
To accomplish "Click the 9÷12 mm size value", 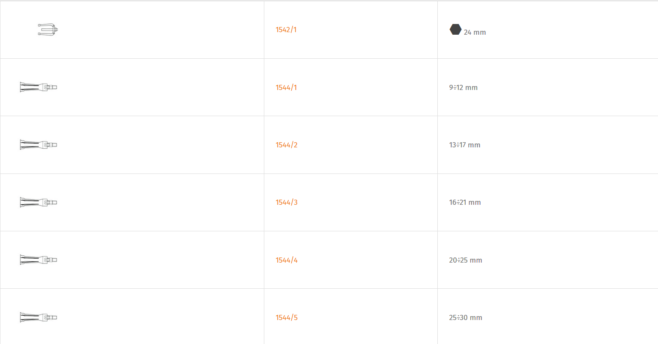I will (x=463, y=87).
